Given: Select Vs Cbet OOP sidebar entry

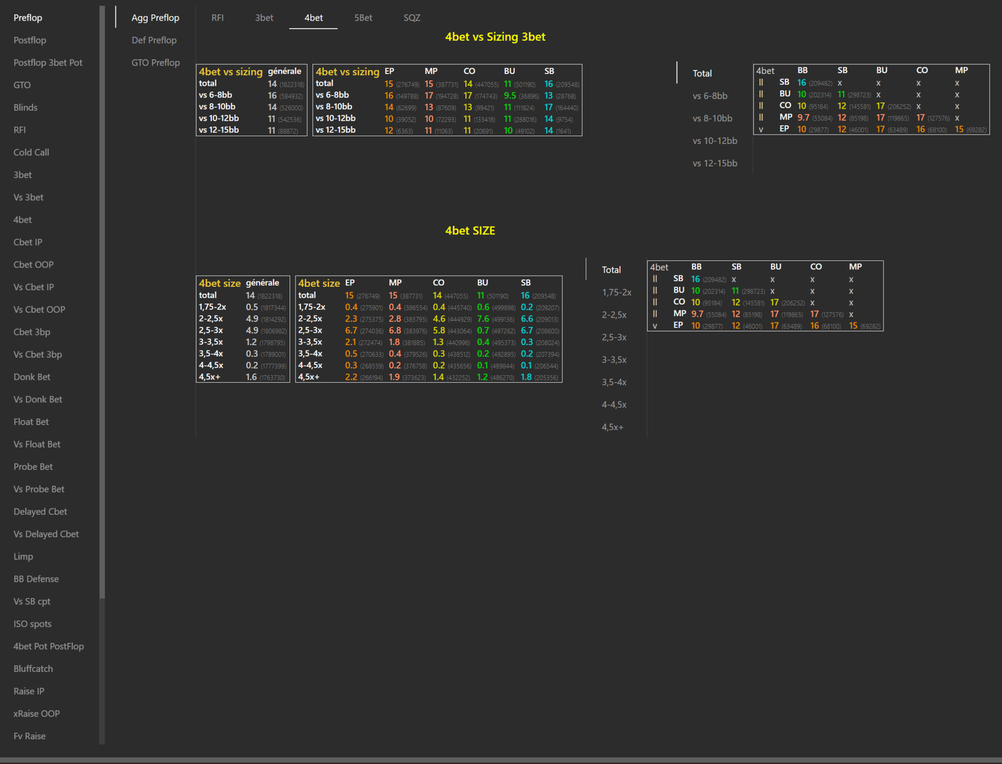Looking at the screenshot, I should coord(39,310).
